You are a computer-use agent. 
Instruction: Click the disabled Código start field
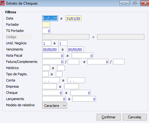coord(66,37)
